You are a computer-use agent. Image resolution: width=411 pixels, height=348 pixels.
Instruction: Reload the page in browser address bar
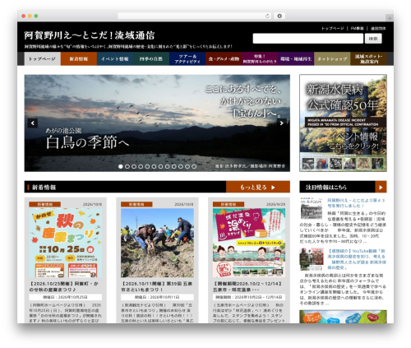tap(267, 16)
